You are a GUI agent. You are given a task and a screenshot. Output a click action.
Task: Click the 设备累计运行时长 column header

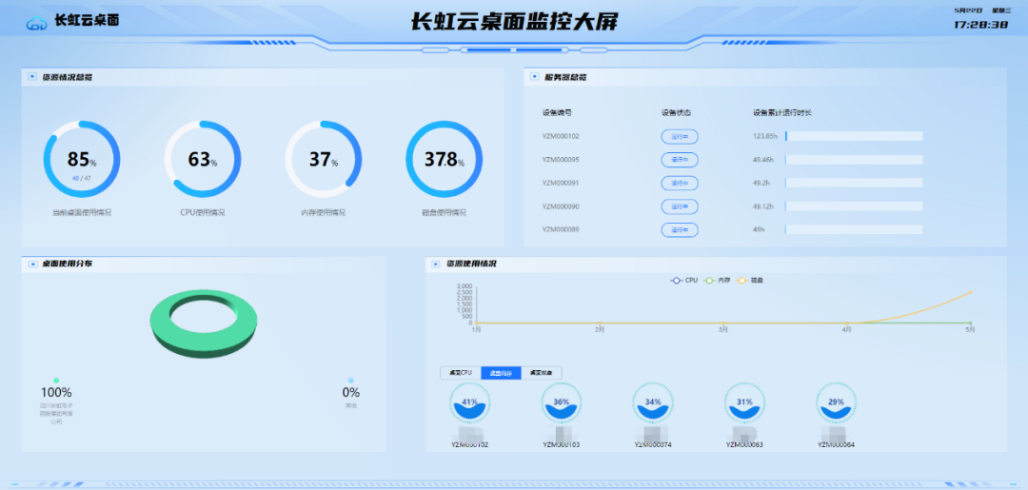coord(782,112)
